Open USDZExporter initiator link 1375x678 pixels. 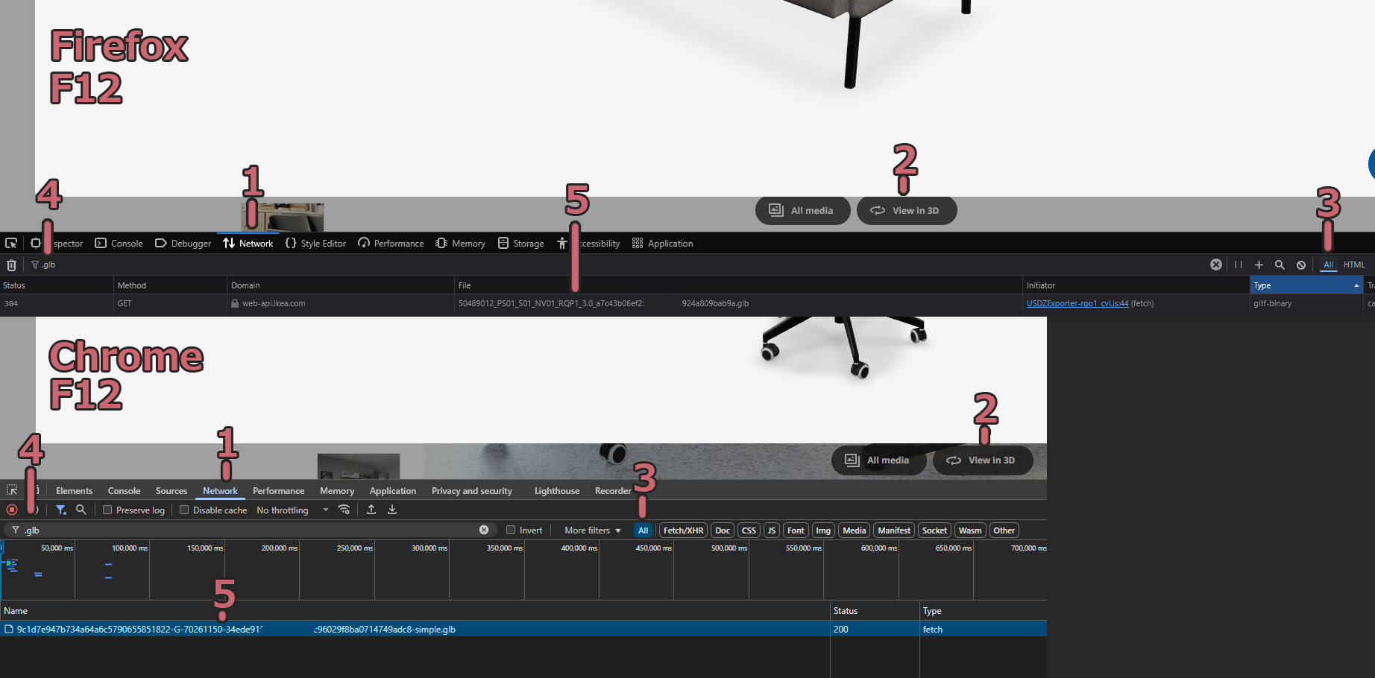tap(1077, 303)
